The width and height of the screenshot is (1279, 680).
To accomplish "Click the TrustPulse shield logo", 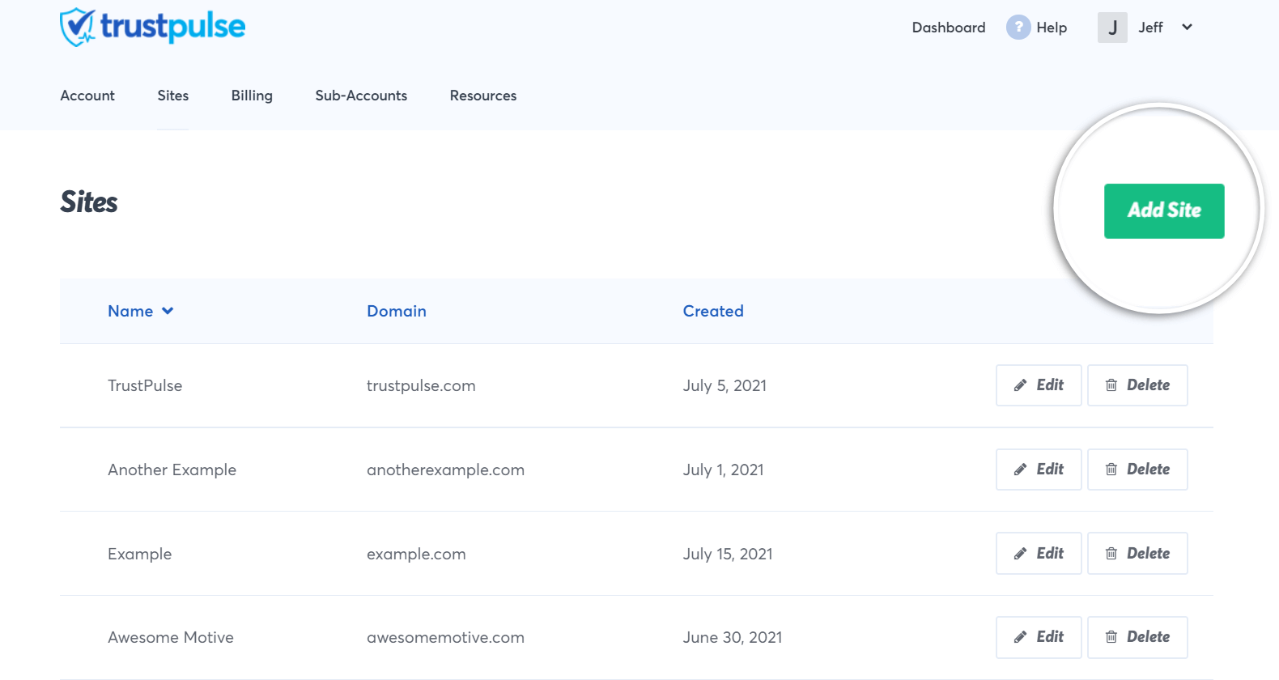I will [78, 28].
